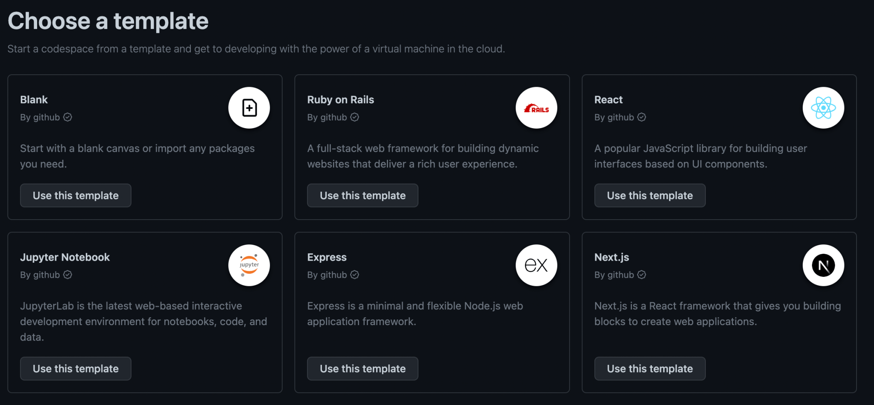Click the React atom logo
This screenshot has width=874, height=405.
(823, 108)
